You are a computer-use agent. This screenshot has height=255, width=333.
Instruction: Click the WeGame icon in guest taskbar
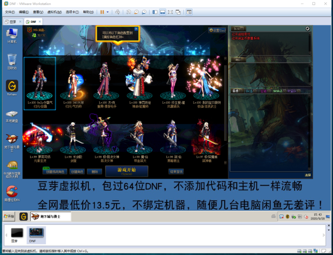tap(23, 216)
